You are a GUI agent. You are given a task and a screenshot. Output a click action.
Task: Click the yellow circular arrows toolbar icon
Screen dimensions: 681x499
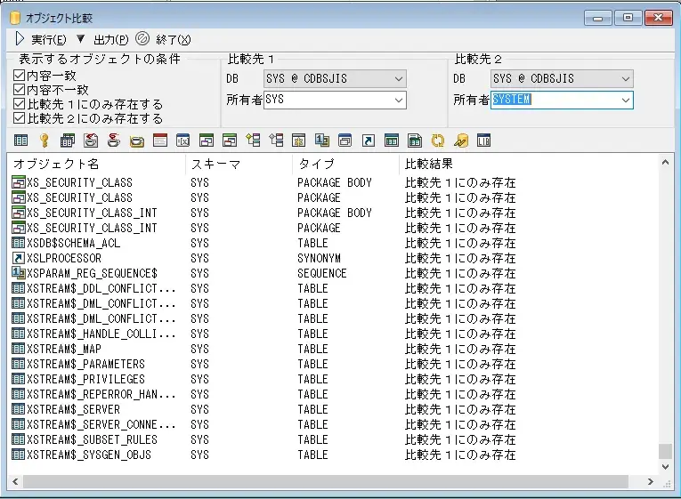[437, 141]
